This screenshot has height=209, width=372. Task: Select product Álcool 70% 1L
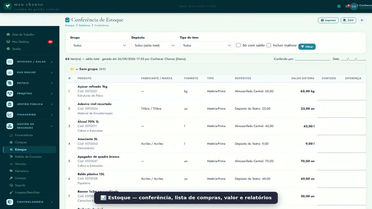point(88,122)
